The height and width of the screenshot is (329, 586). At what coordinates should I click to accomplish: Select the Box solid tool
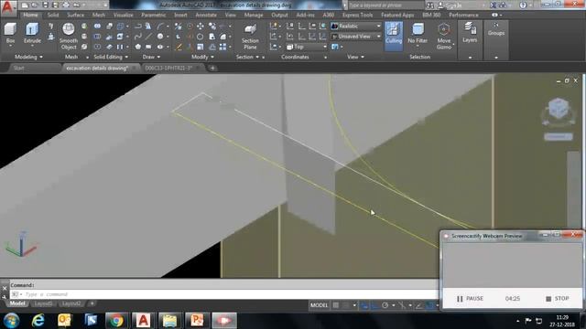click(10, 33)
